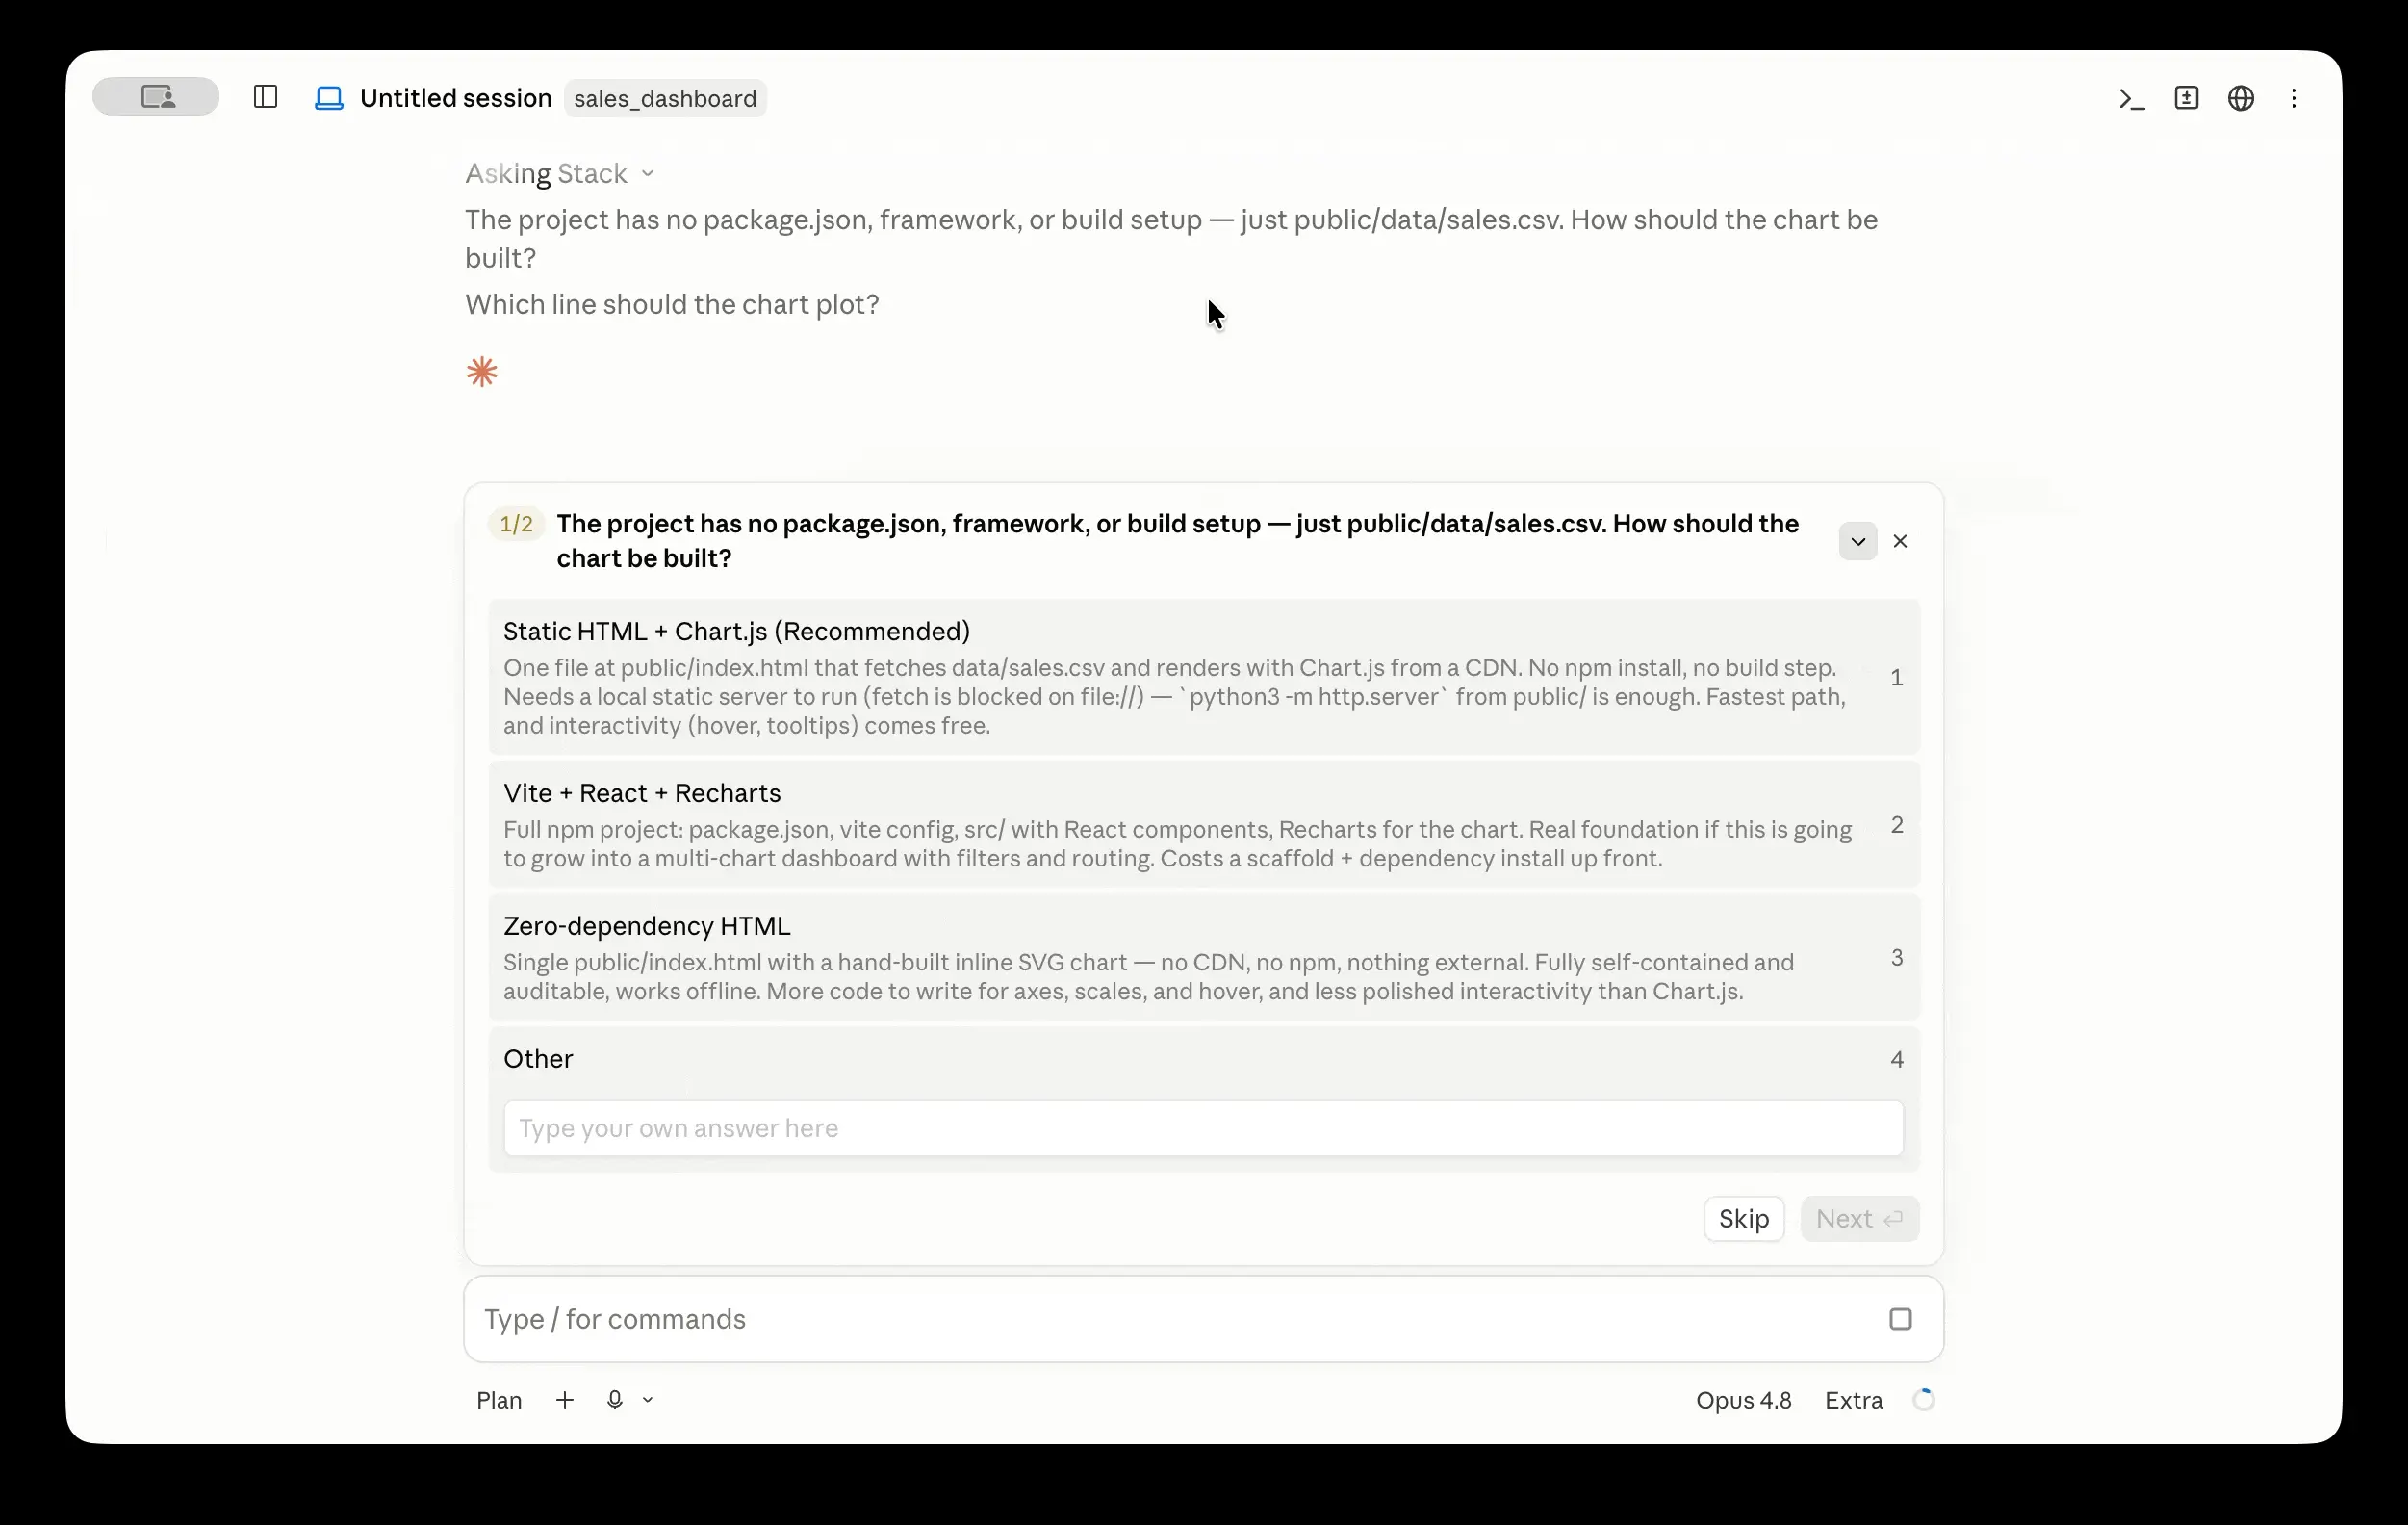Image resolution: width=2408 pixels, height=1525 pixels.
Task: Focus the Type your own answer field
Action: 1203,1128
